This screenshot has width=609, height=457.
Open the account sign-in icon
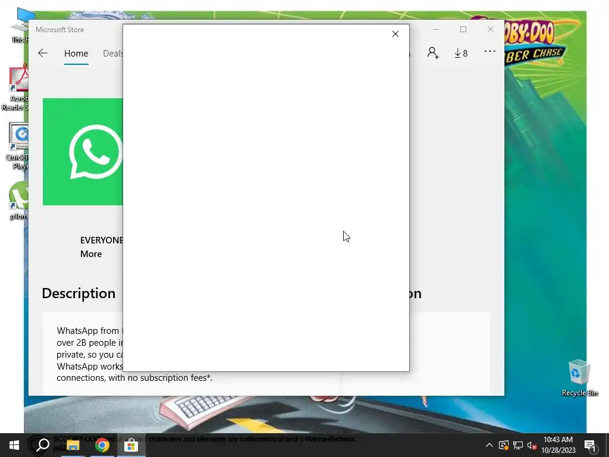pos(433,53)
